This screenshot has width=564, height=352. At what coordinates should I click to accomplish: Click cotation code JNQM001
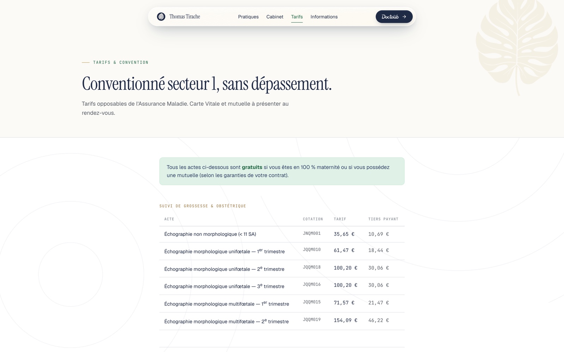point(312,233)
